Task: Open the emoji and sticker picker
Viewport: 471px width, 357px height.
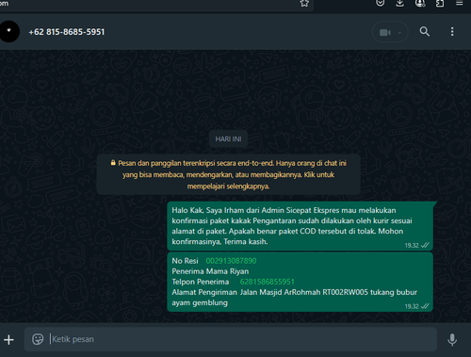Action: coord(38,339)
